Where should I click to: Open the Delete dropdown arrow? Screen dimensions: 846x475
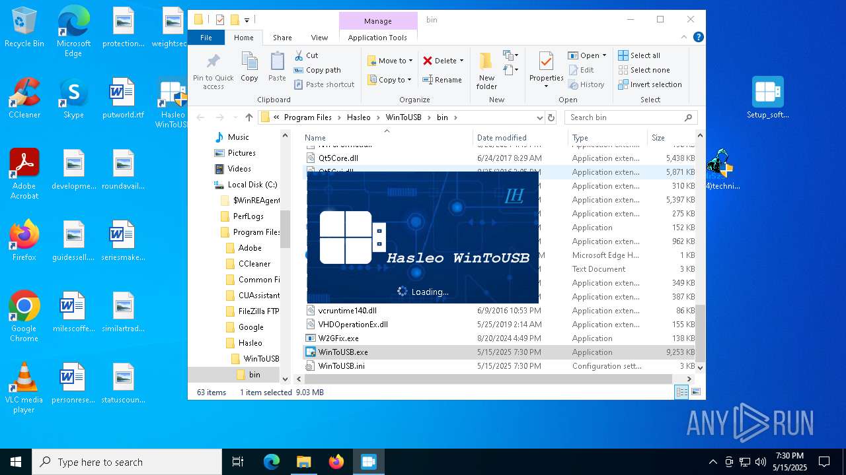(461, 61)
